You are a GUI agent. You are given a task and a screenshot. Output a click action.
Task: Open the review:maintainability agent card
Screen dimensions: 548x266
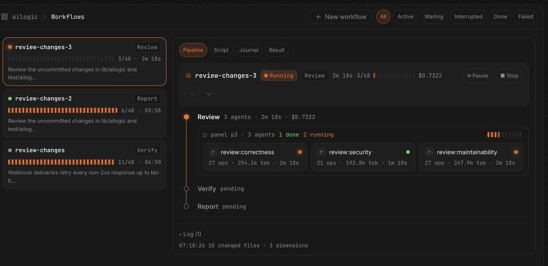pos(471,157)
